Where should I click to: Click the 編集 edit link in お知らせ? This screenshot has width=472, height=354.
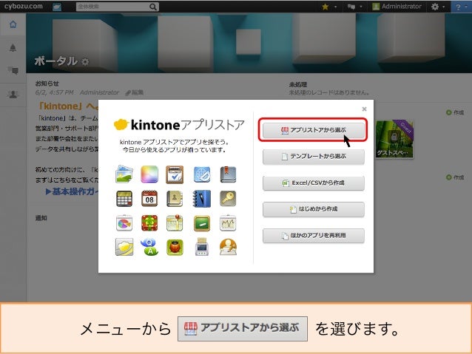pos(135,92)
